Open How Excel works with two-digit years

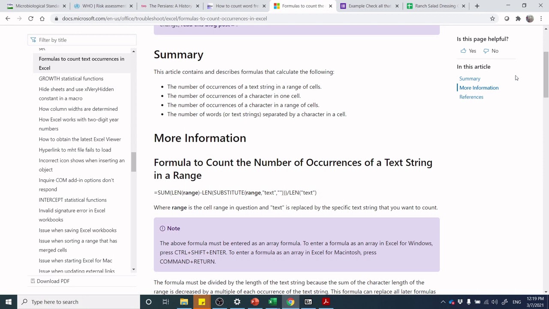[x=79, y=124]
